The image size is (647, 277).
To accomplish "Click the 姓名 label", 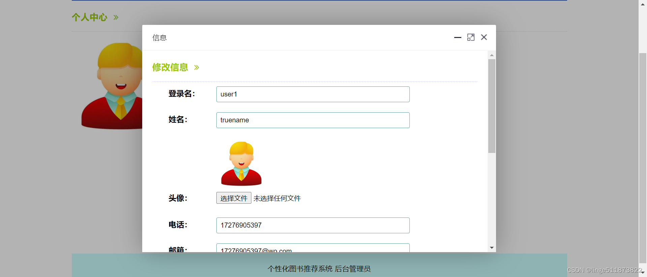I will 178,120.
